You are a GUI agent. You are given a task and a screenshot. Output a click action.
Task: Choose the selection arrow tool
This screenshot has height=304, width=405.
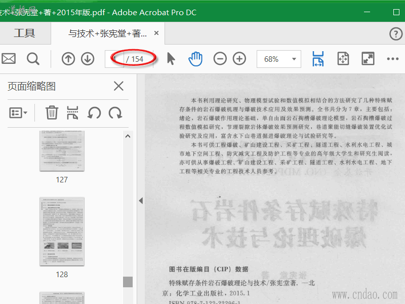171,59
